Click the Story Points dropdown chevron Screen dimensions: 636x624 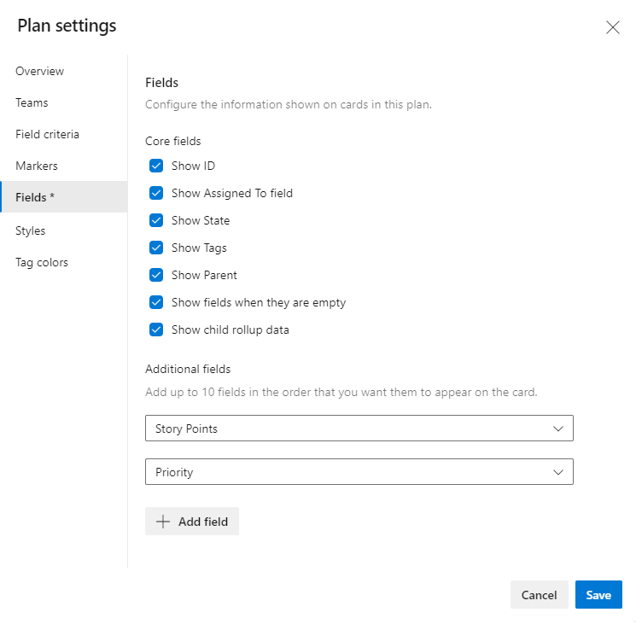tap(558, 429)
